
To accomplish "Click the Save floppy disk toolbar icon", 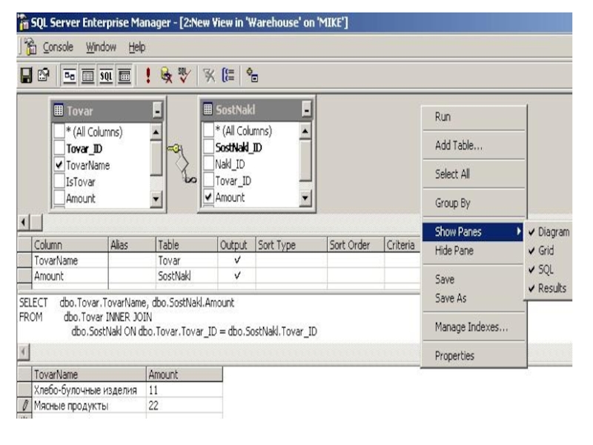I will [27, 74].
